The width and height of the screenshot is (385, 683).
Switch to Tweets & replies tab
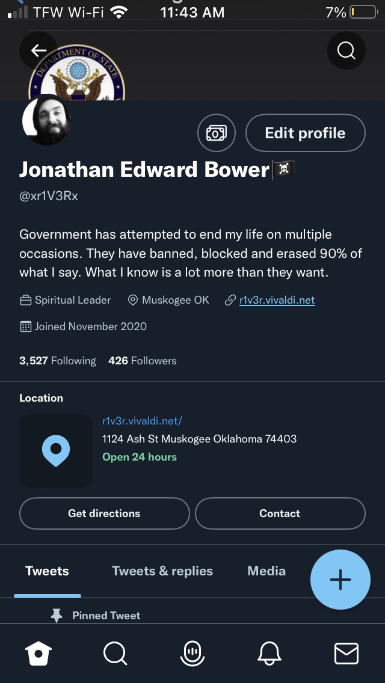[162, 571]
